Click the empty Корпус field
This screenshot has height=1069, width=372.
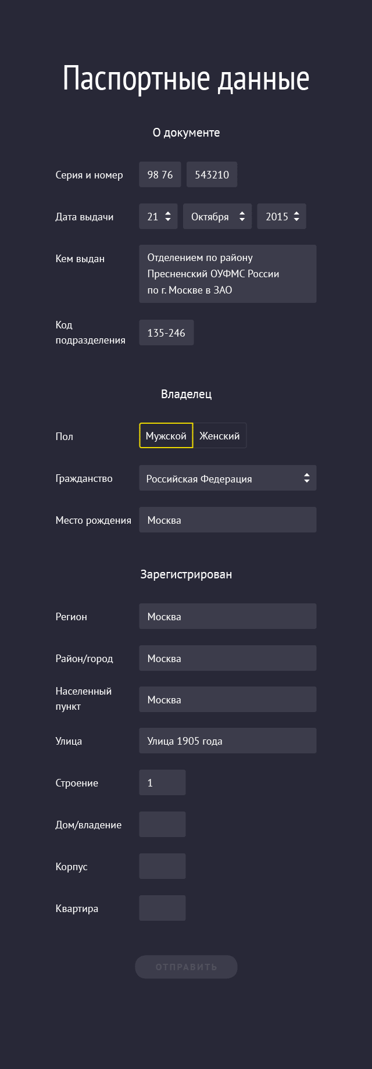tap(162, 866)
